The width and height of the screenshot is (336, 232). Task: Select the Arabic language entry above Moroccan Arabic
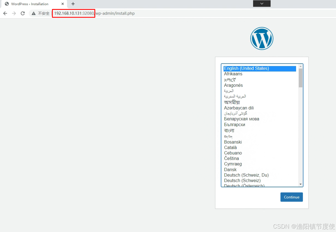point(260,91)
